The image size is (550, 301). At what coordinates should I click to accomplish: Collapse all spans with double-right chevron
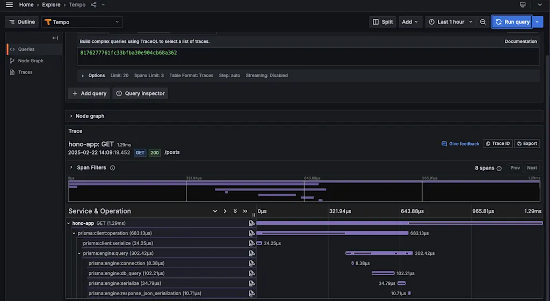pyautogui.click(x=245, y=211)
